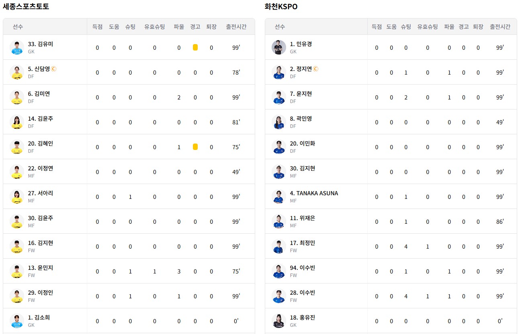Screen dimensions: 520x334
Task: Click 홍유진's player avatar in black kit
Action: (x=279, y=321)
